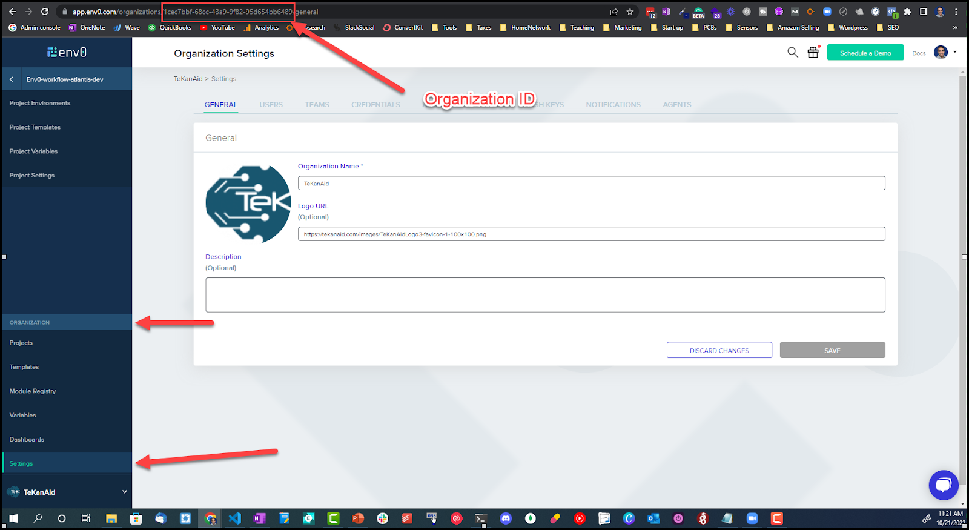969x530 pixels.
Task: Open the Chrome extensions puzzle icon
Action: click(x=907, y=12)
